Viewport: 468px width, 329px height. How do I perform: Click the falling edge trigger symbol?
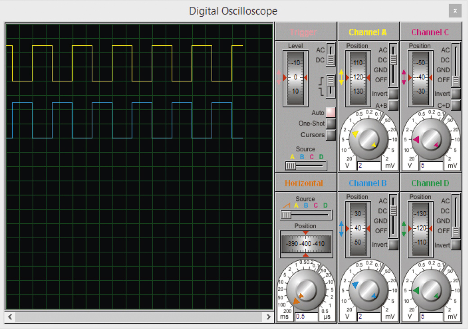click(322, 92)
